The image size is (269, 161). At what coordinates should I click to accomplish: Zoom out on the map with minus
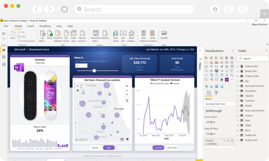(x=127, y=91)
